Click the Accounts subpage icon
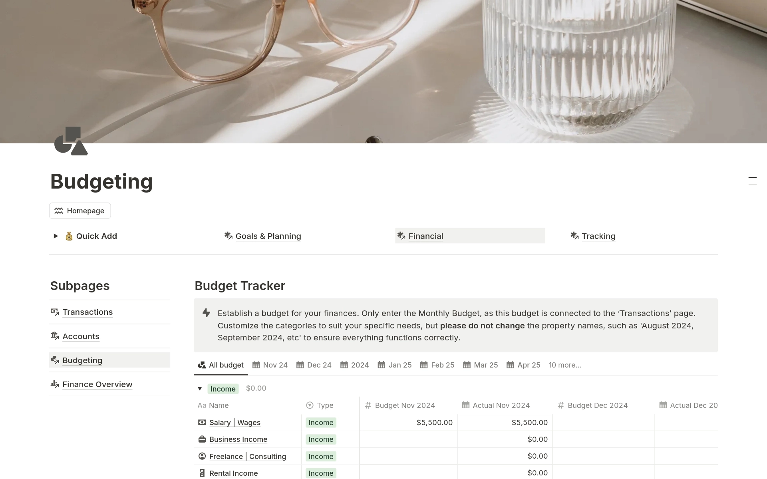 55,336
